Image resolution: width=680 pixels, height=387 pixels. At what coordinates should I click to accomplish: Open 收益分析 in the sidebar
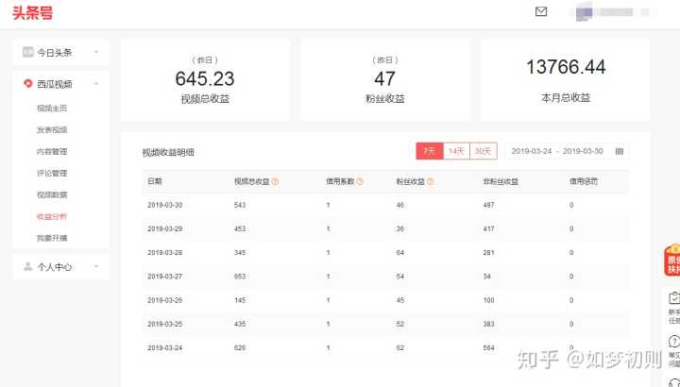point(52,216)
